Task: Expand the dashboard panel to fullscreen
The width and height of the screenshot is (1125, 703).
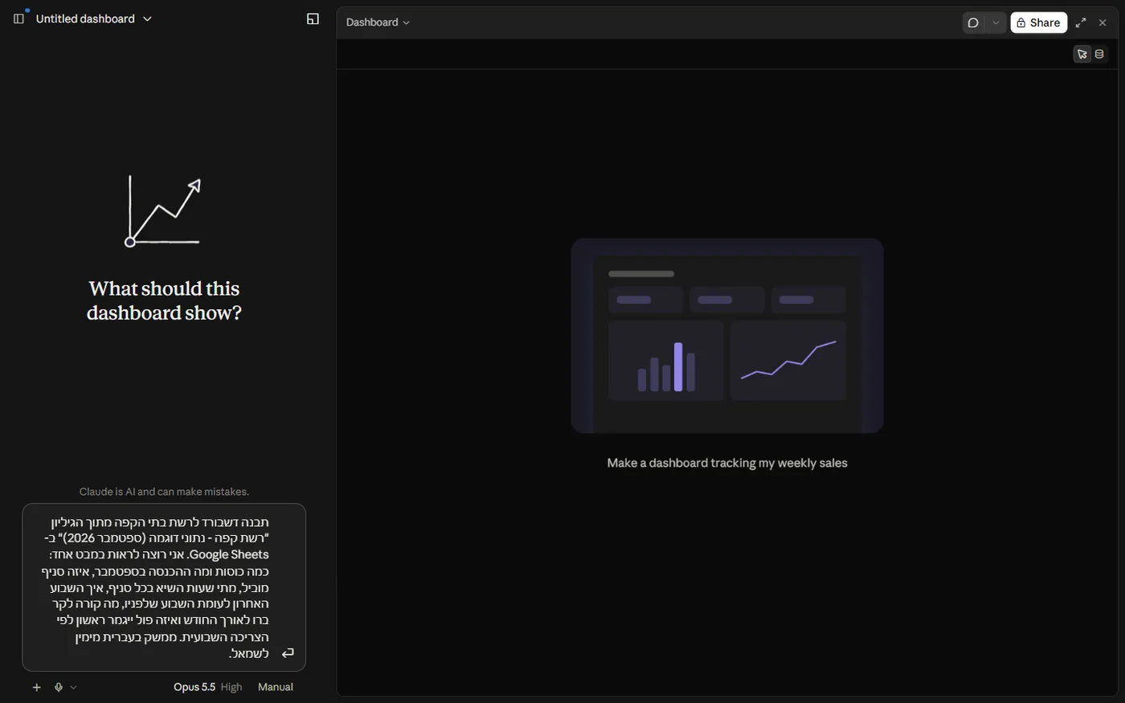Action: click(1081, 22)
